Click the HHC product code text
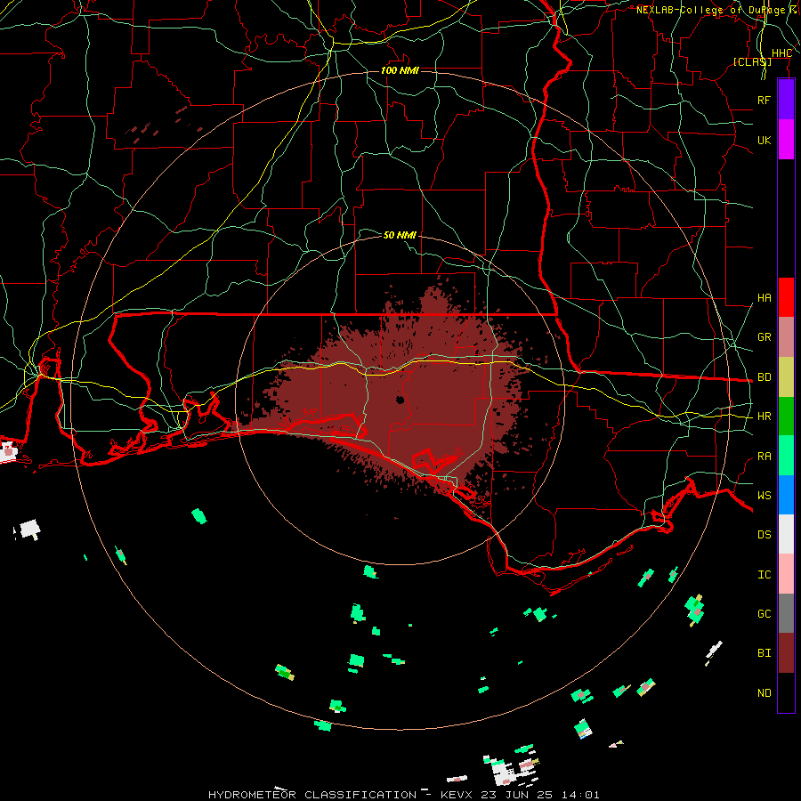This screenshot has height=801, width=801. tap(781, 53)
